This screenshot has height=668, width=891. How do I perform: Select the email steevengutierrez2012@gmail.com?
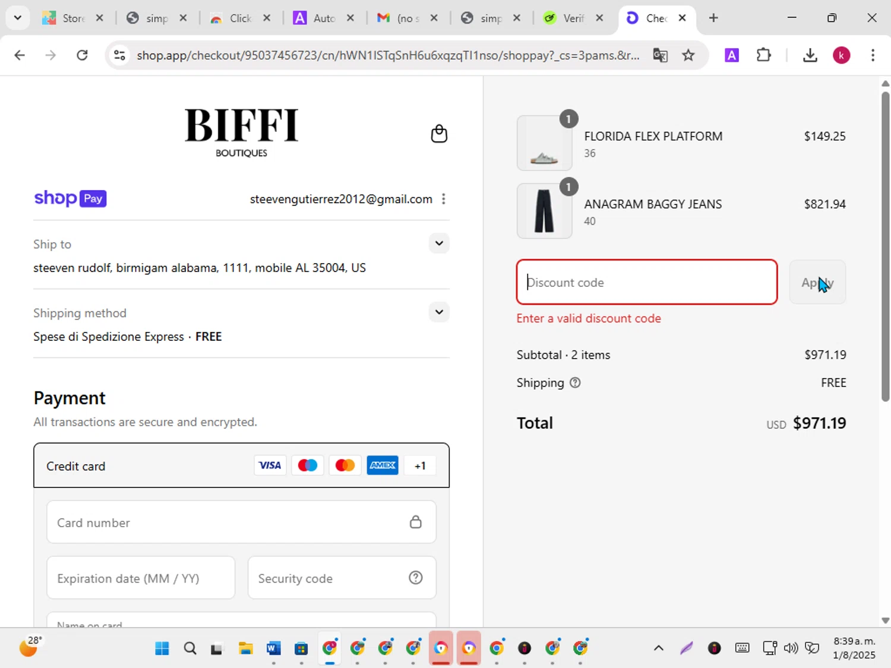pos(341,199)
